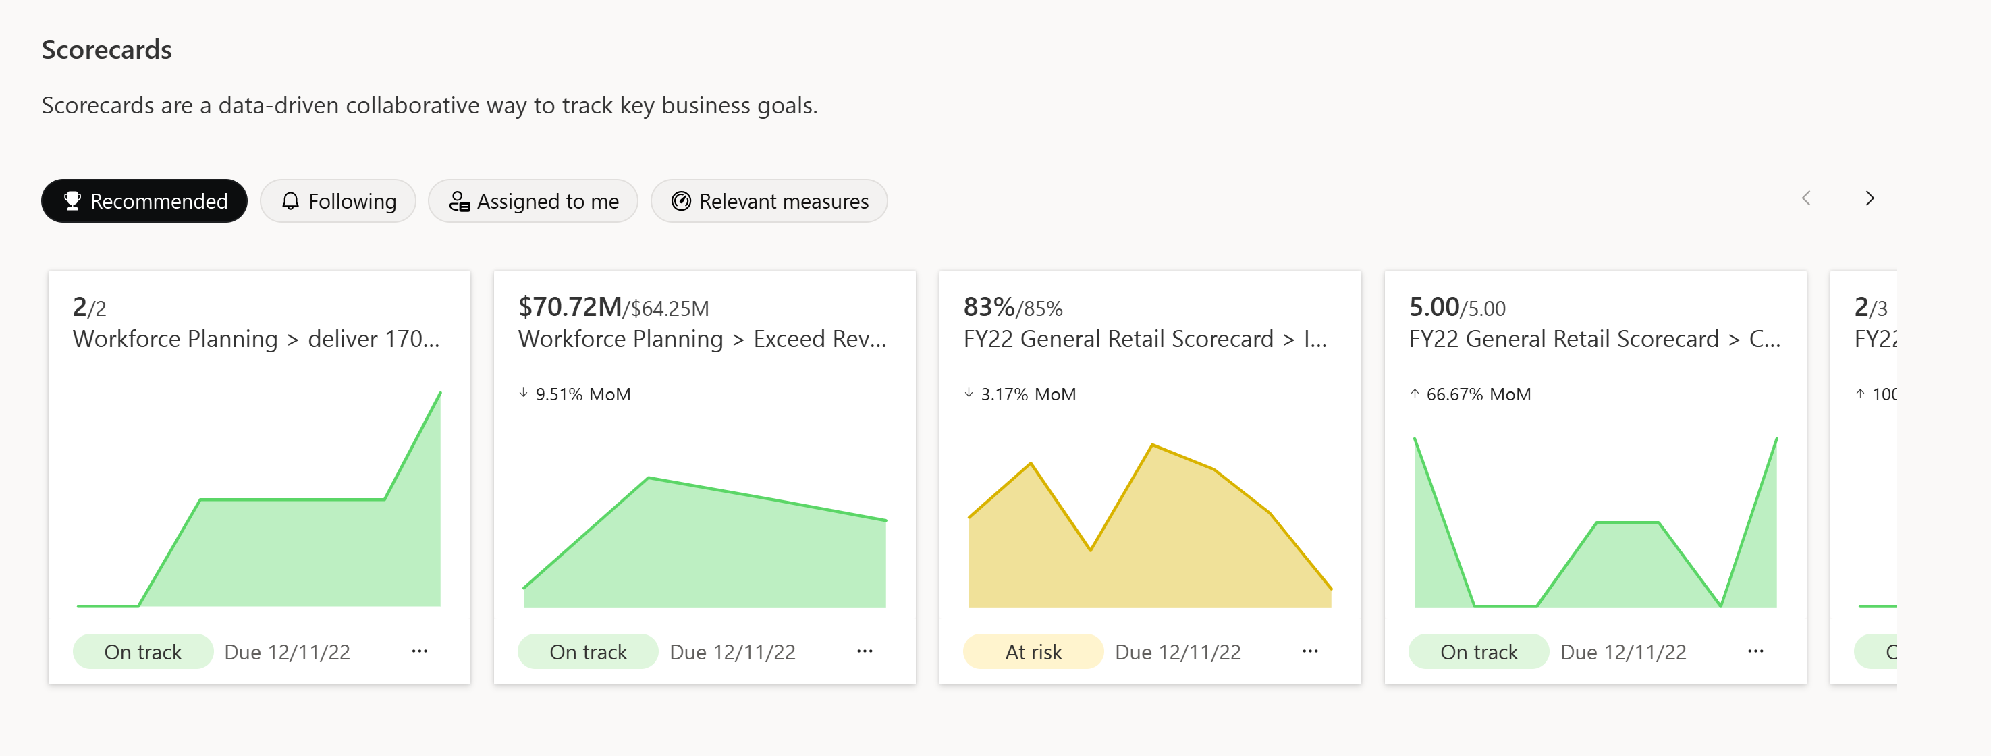Click the Assigned to me person icon
1991x756 pixels.
(x=460, y=200)
